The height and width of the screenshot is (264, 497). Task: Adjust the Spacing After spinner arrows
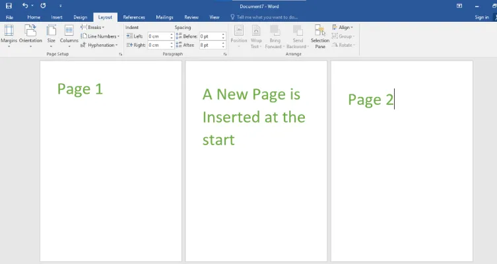click(223, 45)
